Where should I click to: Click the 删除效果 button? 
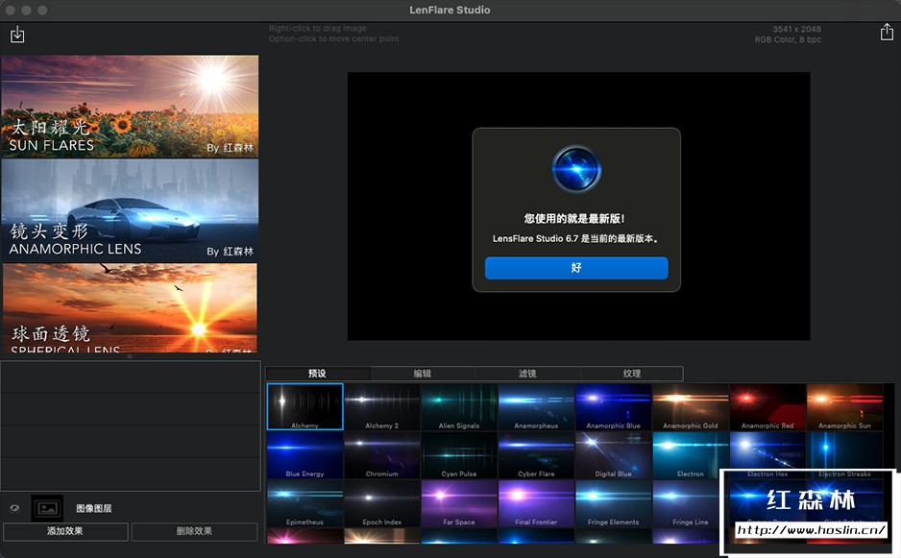194,531
